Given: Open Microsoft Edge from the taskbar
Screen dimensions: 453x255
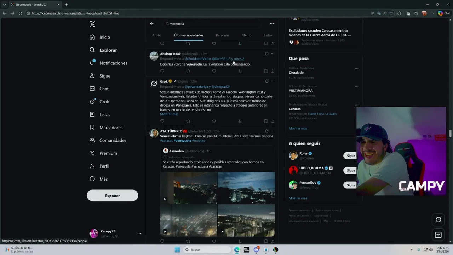Looking at the screenshot, I should click(x=237, y=250).
